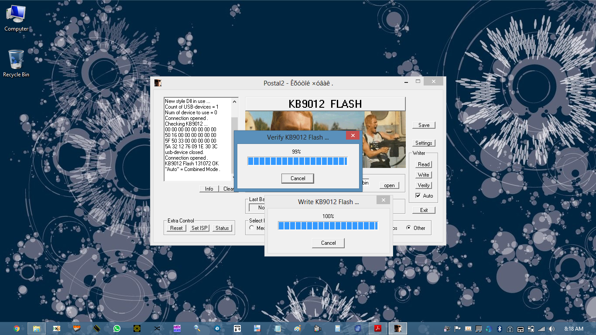Click the Postal2 app icon in taskbar
The image size is (596, 335).
(397, 328)
